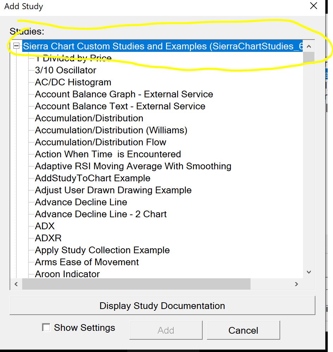Select the Advance Decline Line study
Image resolution: width=333 pixels, height=352 pixels.
click(x=81, y=202)
